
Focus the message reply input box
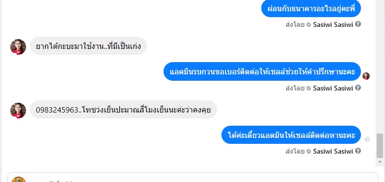click(x=192, y=178)
